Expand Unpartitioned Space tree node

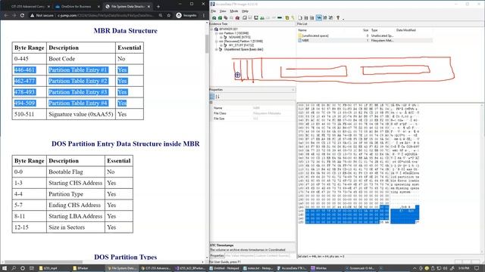coord(217,49)
